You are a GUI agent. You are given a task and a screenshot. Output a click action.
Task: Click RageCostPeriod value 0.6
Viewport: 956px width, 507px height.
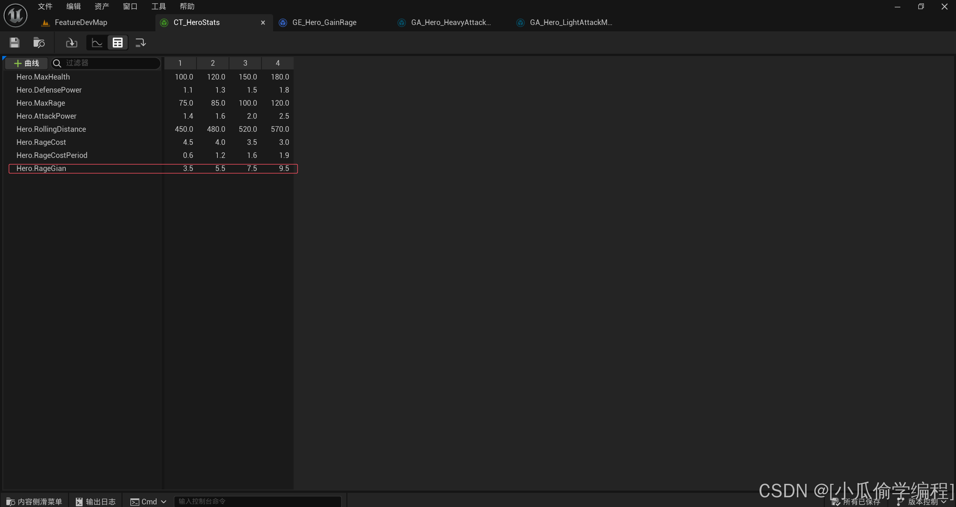[188, 155]
